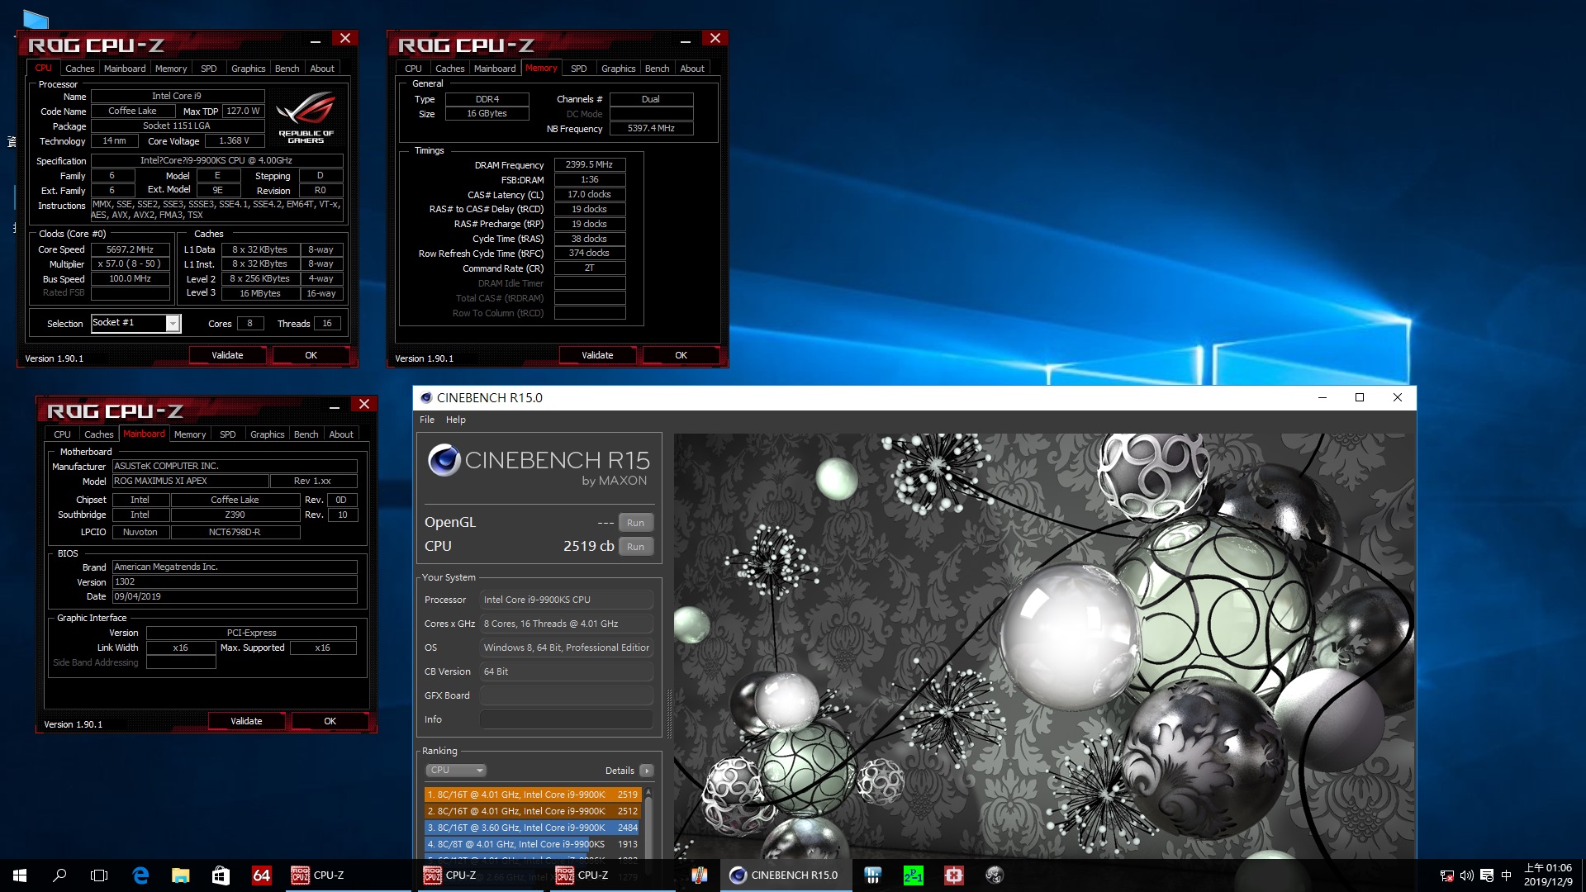Screen dimensions: 1586x892
Task: Expand ranking Details arrow in Cinebench
Action: coord(647,771)
